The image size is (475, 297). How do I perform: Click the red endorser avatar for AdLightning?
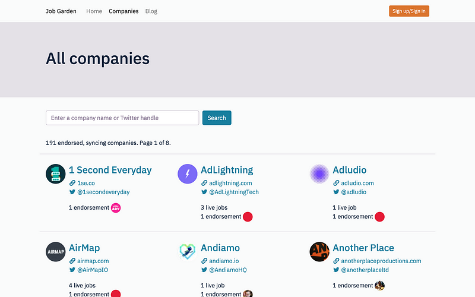click(x=248, y=217)
